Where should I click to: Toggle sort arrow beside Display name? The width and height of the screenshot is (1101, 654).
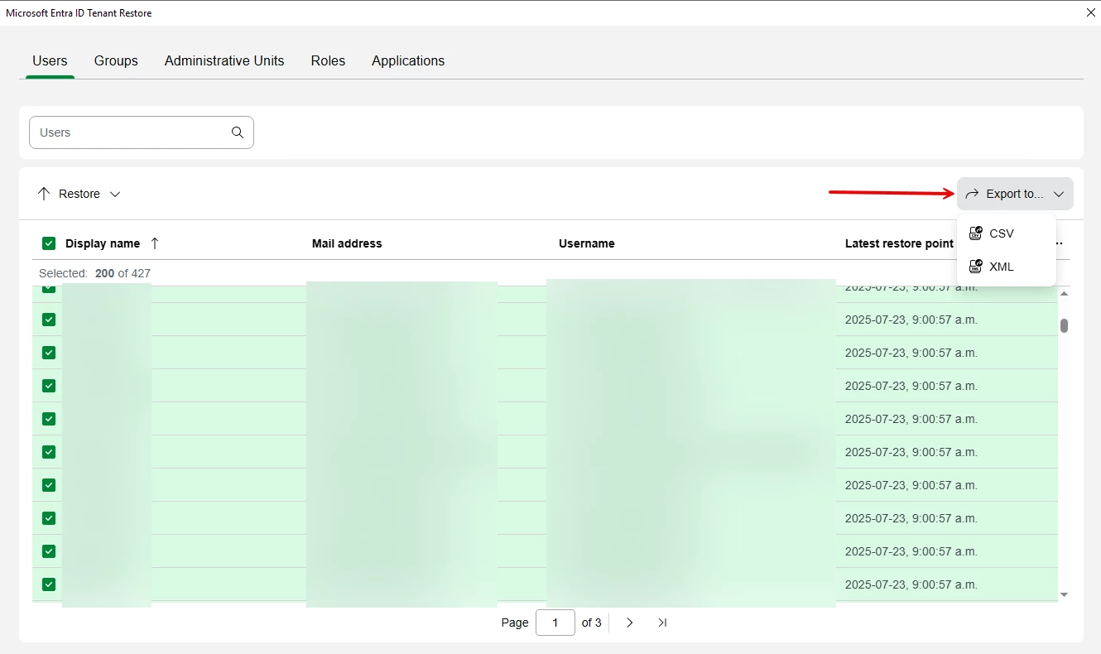(x=155, y=243)
